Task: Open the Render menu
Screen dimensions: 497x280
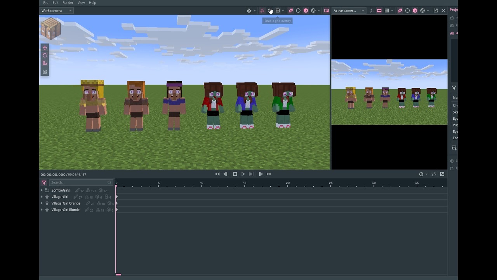Action: pos(68,3)
